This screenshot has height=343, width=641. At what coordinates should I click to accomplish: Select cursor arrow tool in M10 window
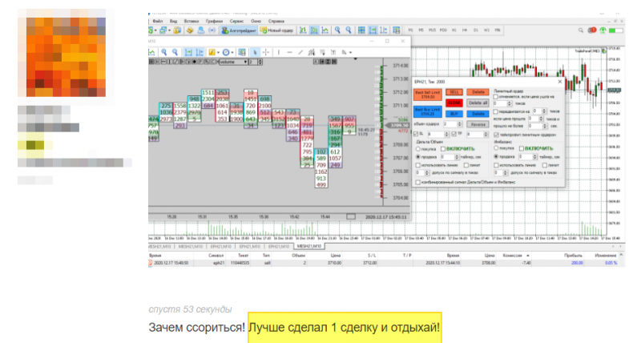[x=255, y=52]
